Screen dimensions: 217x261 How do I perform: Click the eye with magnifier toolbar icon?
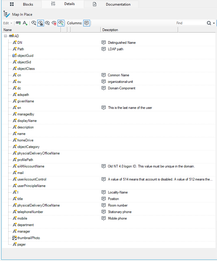click(34, 23)
